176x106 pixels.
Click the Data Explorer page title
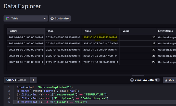(x=22, y=6)
